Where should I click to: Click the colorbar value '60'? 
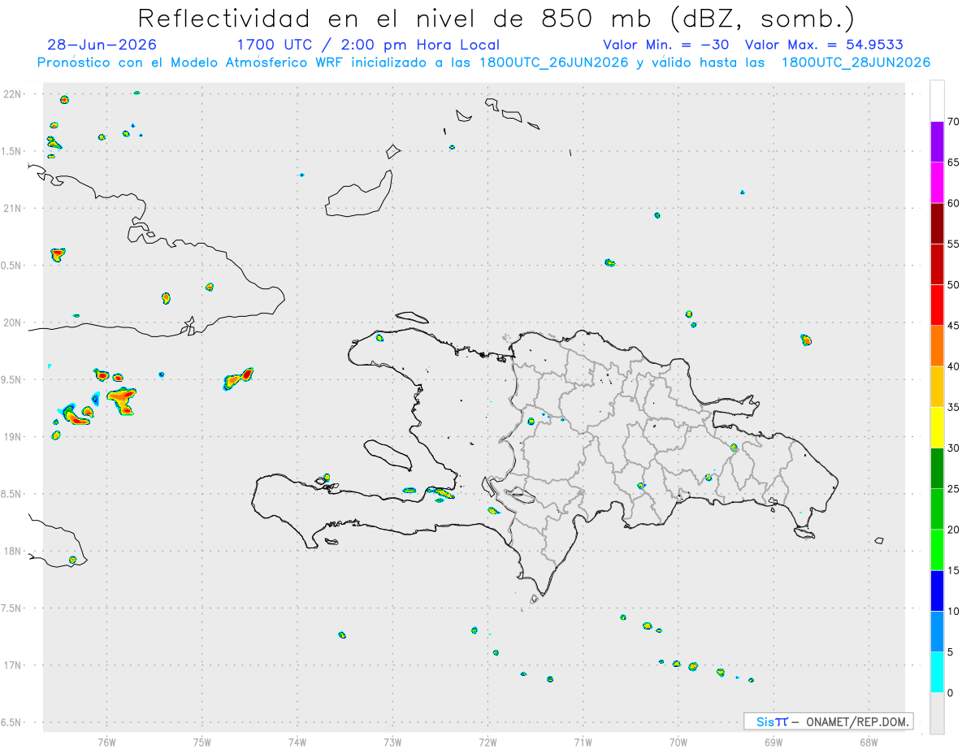[x=954, y=203]
